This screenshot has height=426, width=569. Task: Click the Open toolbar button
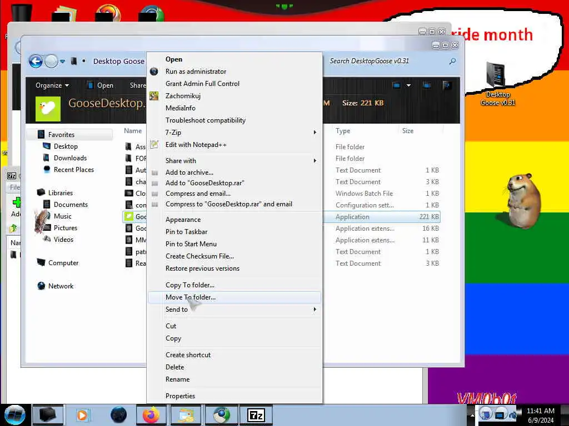click(x=101, y=85)
